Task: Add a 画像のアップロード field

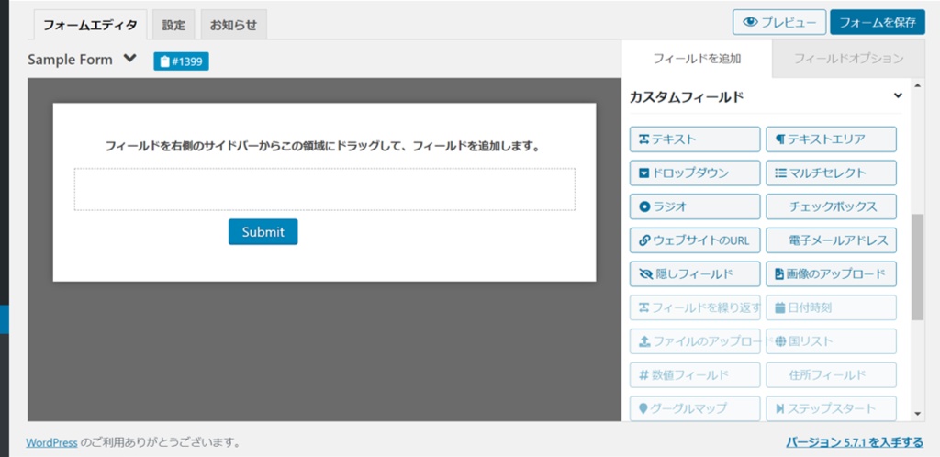Action: 831,273
